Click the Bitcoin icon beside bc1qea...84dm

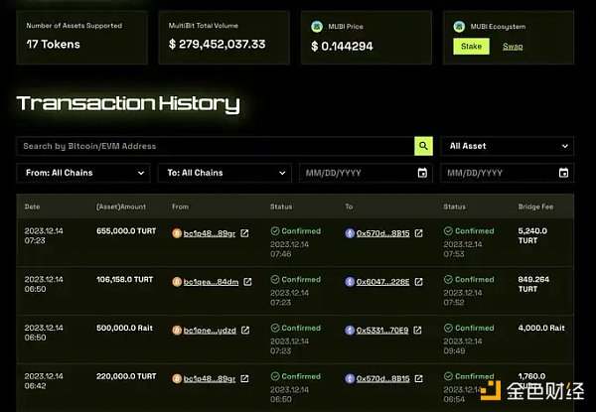[177, 282]
